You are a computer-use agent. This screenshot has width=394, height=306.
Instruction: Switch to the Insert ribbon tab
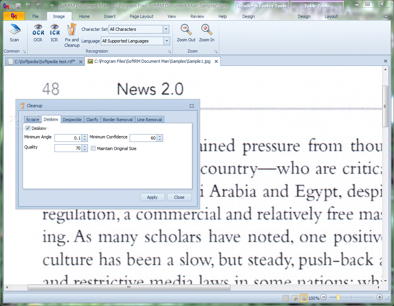[110, 16]
